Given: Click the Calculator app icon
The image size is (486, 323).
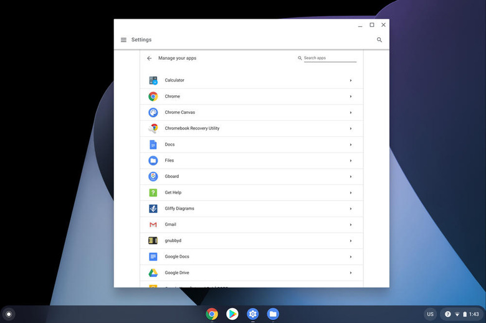Looking at the screenshot, I should pyautogui.click(x=153, y=80).
